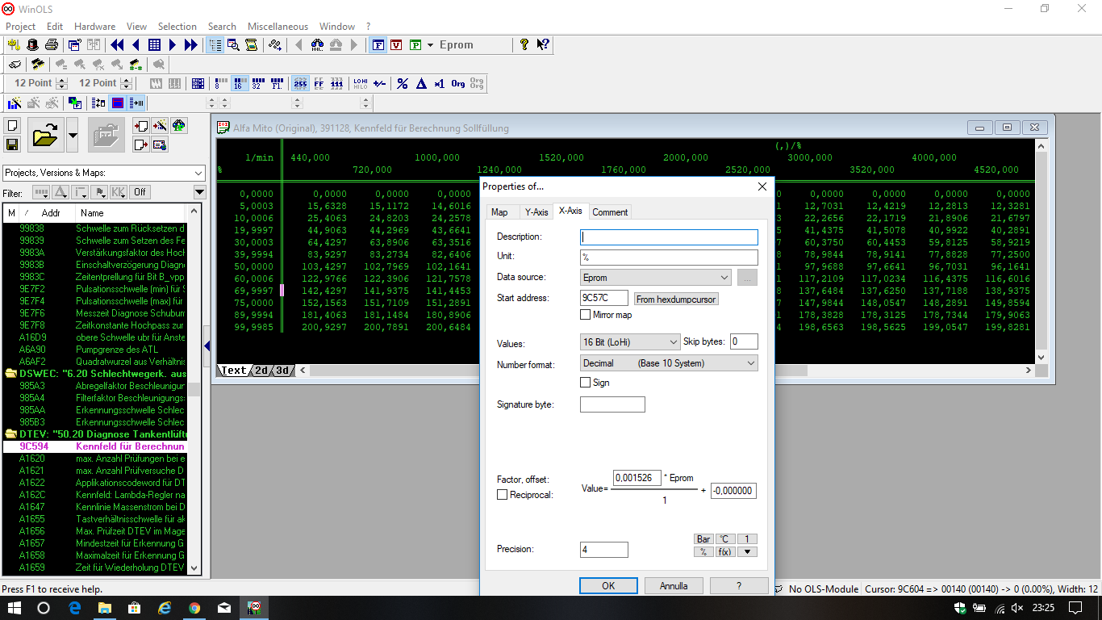Click the Windows Start button
The width and height of the screenshot is (1102, 620).
pos(15,608)
